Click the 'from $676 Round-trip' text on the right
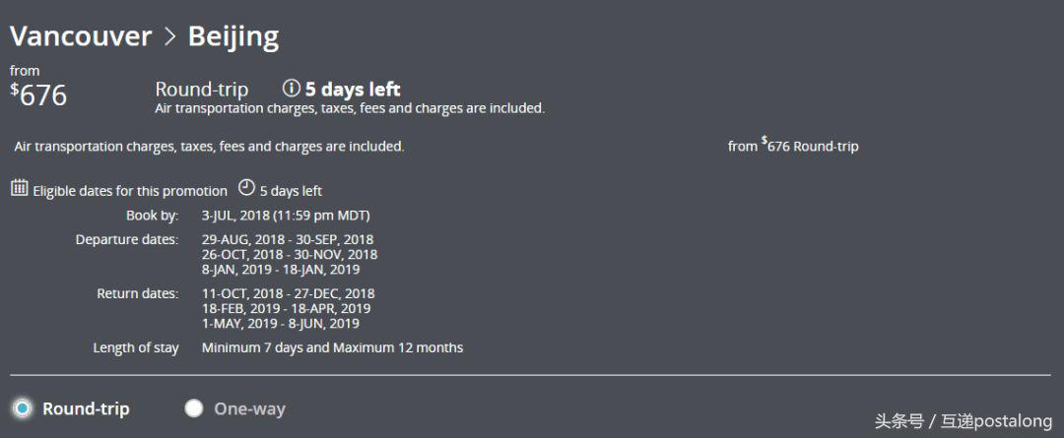The width and height of the screenshot is (1064, 438). click(x=793, y=146)
